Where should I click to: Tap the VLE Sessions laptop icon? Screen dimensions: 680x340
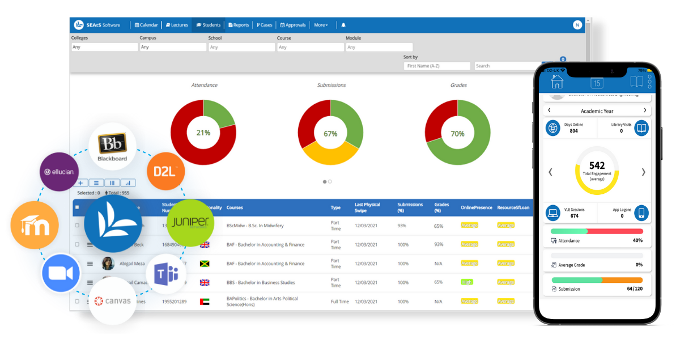(552, 212)
